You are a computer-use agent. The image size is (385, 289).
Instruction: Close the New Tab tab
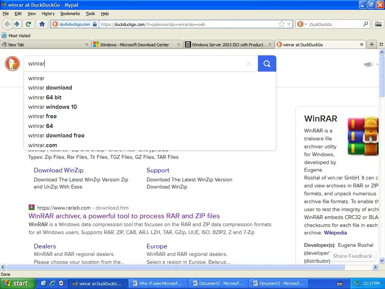click(x=87, y=44)
